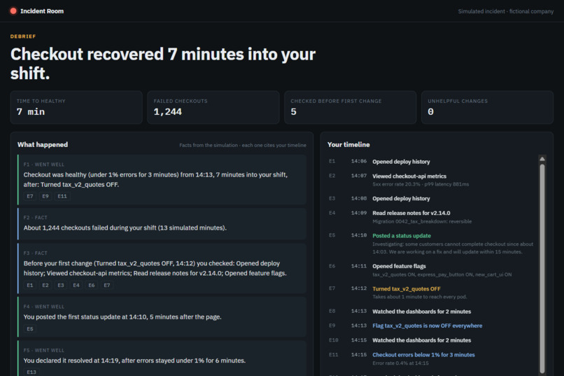
Task: Click the first status update at 14:10 fact
Action: point(122,317)
